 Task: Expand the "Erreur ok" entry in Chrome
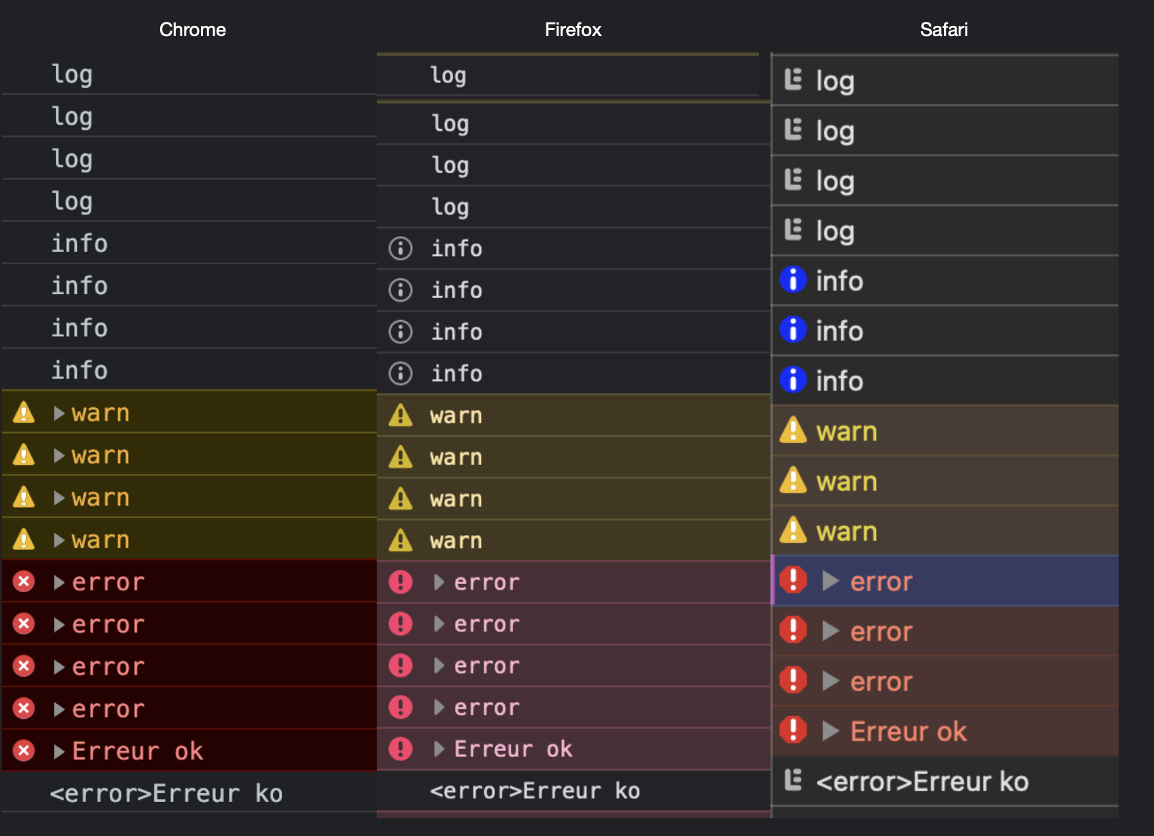pyautogui.click(x=59, y=751)
